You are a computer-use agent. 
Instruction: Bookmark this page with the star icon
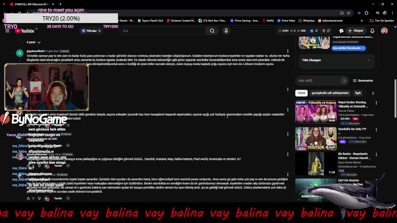click(x=349, y=13)
